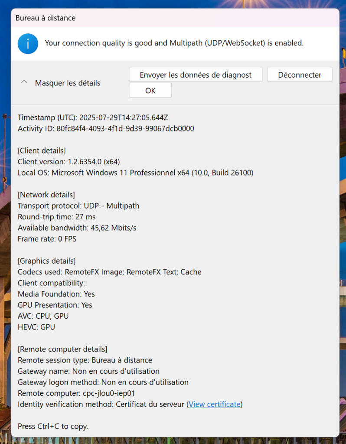Viewport: 346px width, 444px height.
Task: Select the Client version 1.2.6354.0 line
Action: click(69, 162)
